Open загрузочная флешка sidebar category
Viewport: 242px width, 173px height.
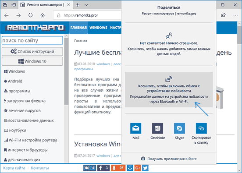pyautogui.click(x=25, y=101)
